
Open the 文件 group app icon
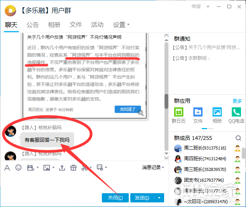pos(198,112)
